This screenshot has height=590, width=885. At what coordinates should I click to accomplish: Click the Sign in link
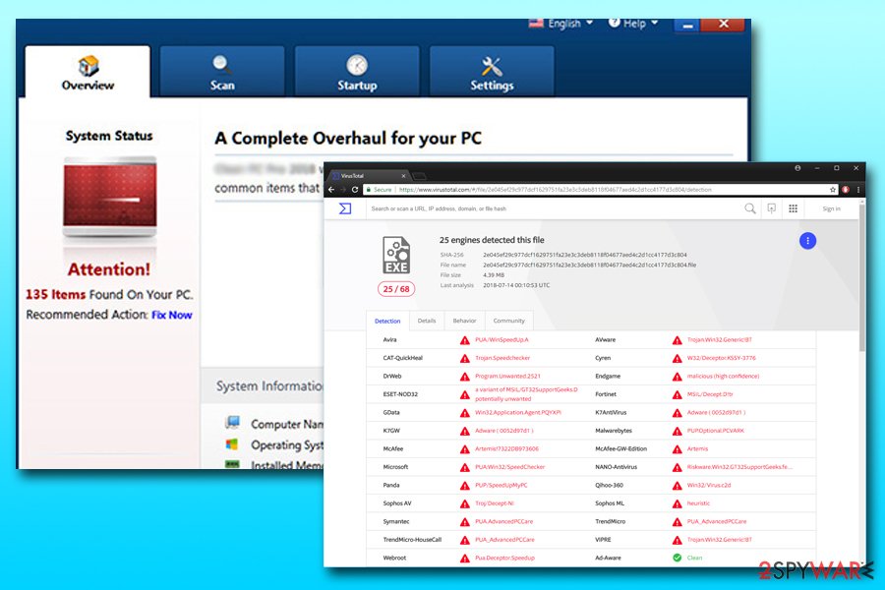pyautogui.click(x=831, y=208)
